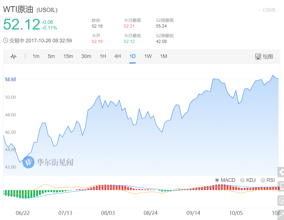Open the 绘图 drawing tool
Viewport: 284px width, 220px height.
(264, 57)
